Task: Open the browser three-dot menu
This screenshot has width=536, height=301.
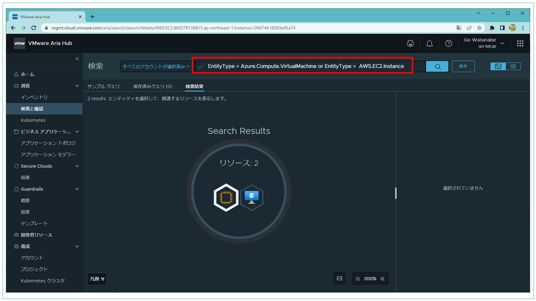Action: point(523,28)
